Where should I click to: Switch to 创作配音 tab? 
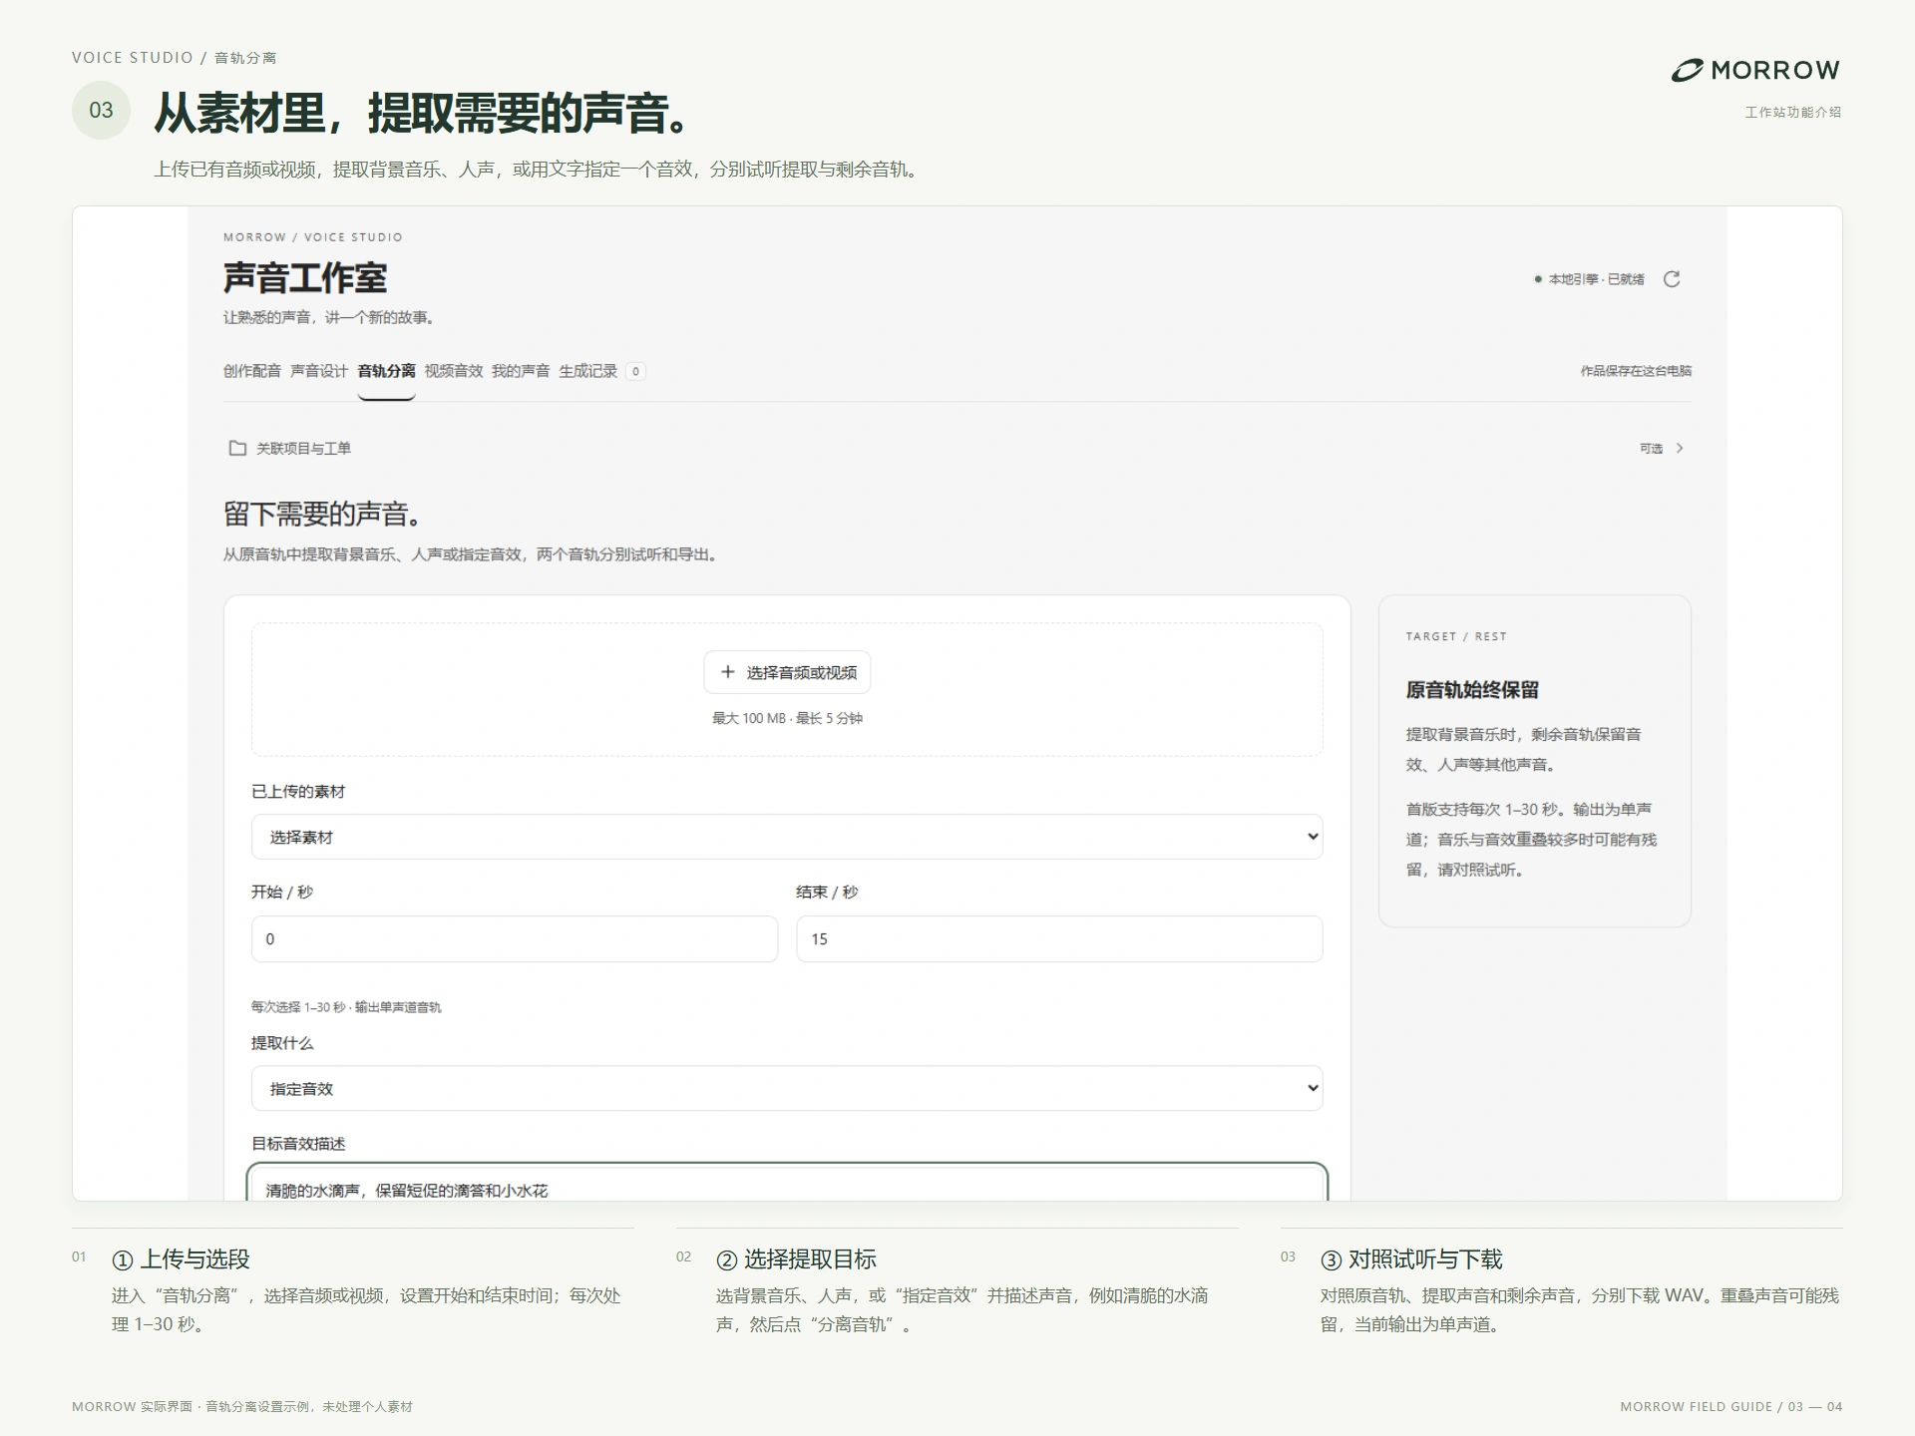(252, 371)
